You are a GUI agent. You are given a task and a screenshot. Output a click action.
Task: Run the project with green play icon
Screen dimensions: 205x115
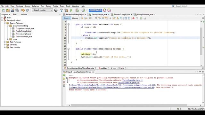pyautogui.click(x=71, y=10)
